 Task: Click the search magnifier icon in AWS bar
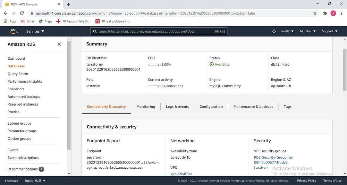coord(95,32)
